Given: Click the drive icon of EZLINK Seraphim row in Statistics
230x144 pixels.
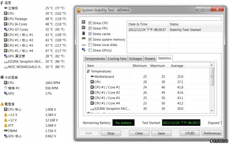Looking at the screenshot, I should pyautogui.click(x=92, y=109).
